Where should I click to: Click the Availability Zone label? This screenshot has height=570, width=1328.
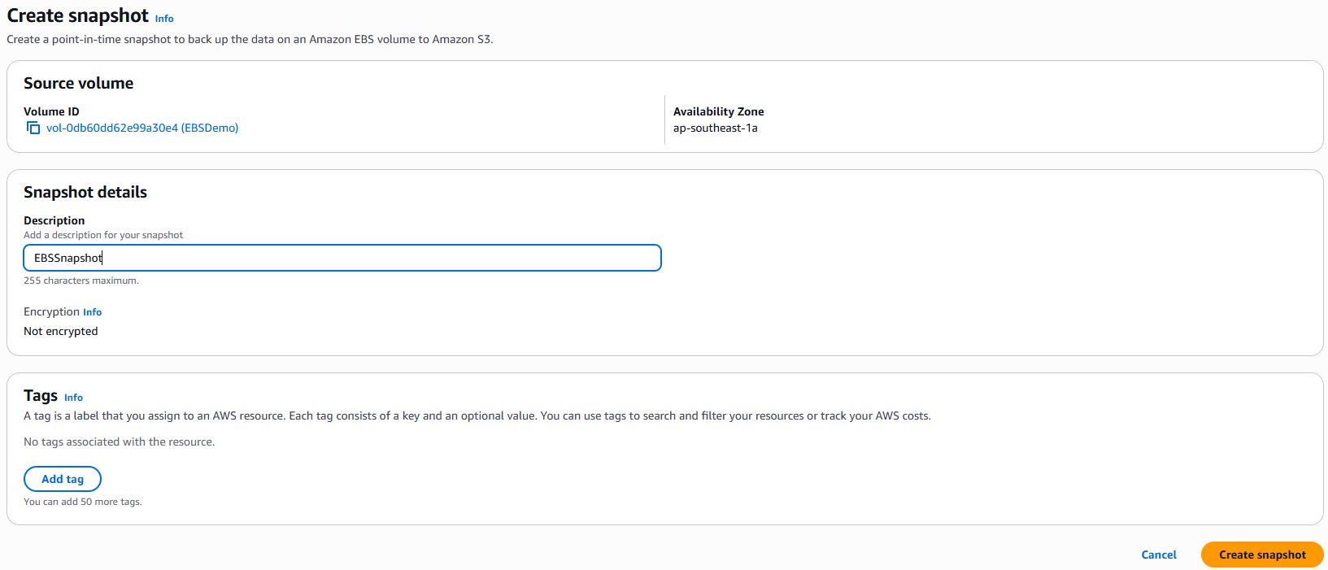tap(718, 111)
